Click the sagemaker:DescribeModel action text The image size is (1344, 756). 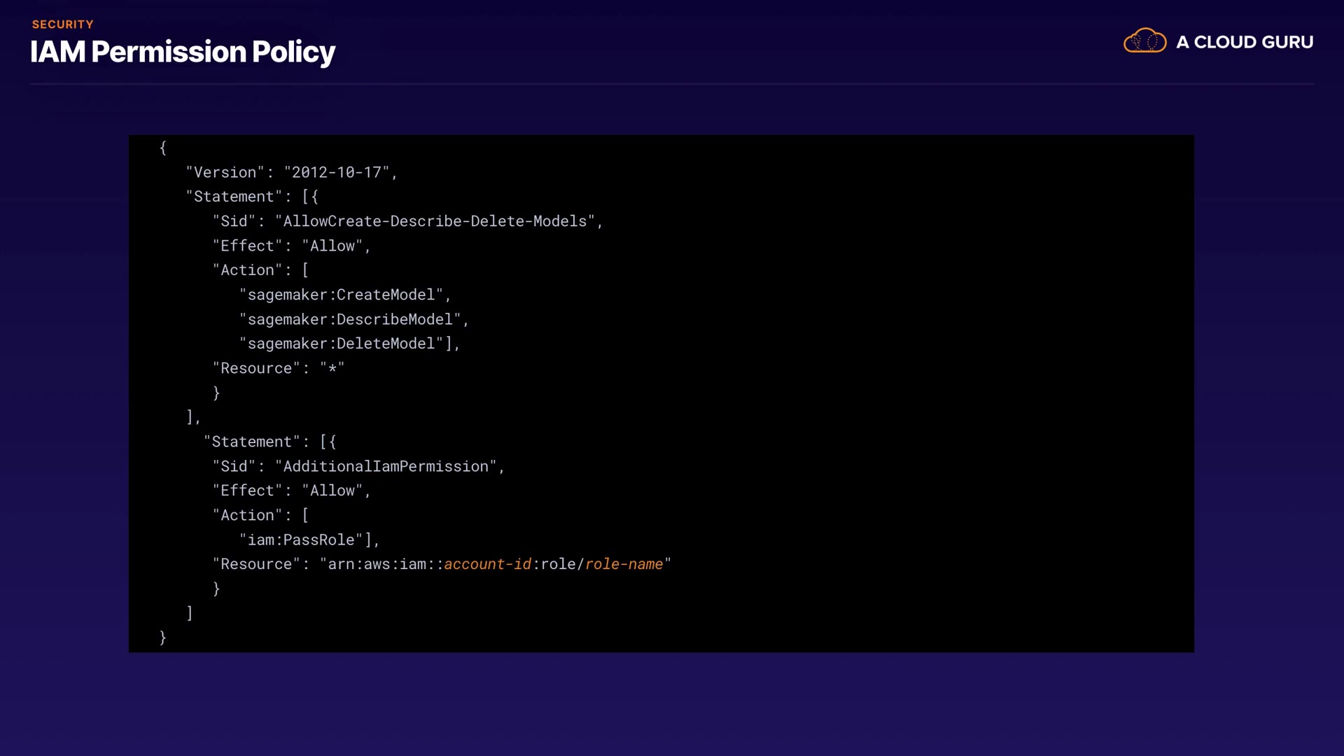click(x=350, y=319)
